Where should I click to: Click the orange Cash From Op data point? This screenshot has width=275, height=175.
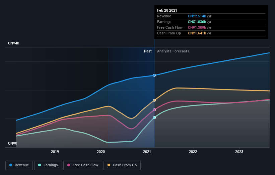[154, 100]
